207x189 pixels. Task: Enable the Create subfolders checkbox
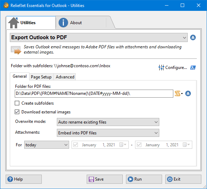click(x=17, y=103)
